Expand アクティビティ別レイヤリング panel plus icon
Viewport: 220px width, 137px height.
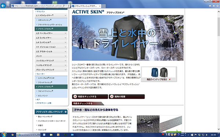tap(66, 112)
